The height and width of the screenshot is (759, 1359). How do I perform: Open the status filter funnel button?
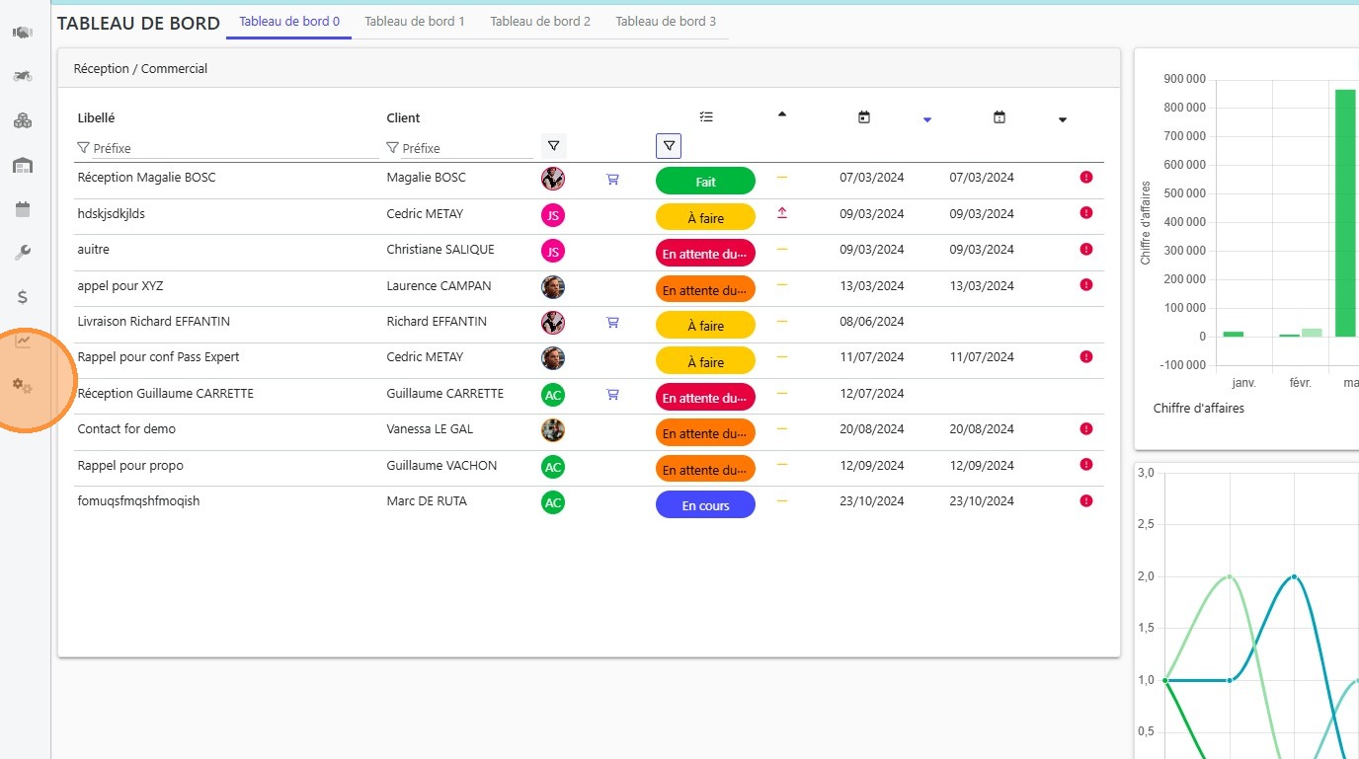[669, 146]
